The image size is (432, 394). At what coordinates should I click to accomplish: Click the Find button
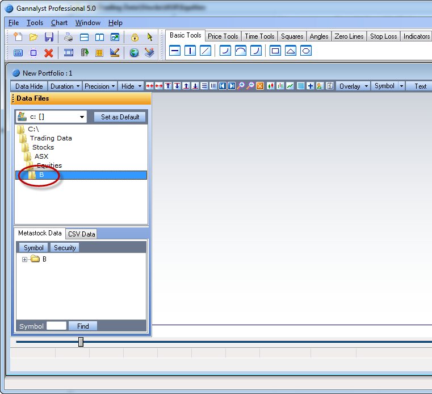point(83,326)
